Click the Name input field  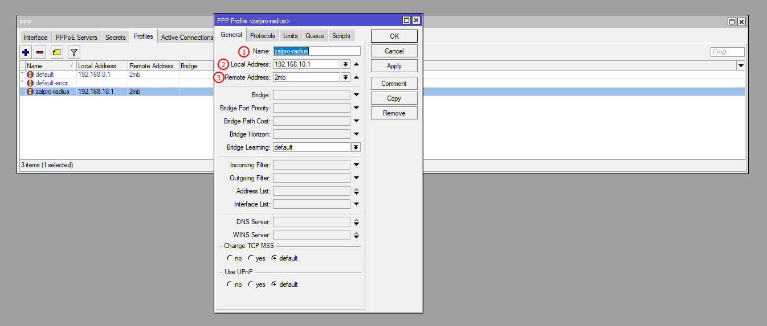click(316, 51)
